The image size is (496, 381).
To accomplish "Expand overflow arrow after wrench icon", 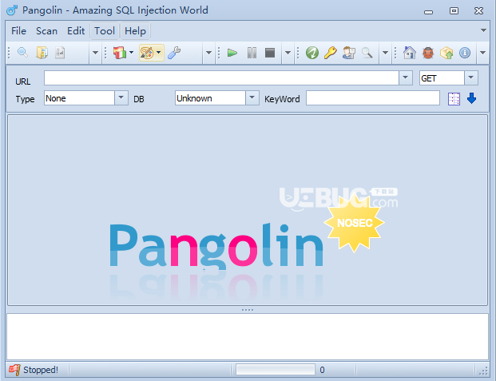I will point(208,53).
